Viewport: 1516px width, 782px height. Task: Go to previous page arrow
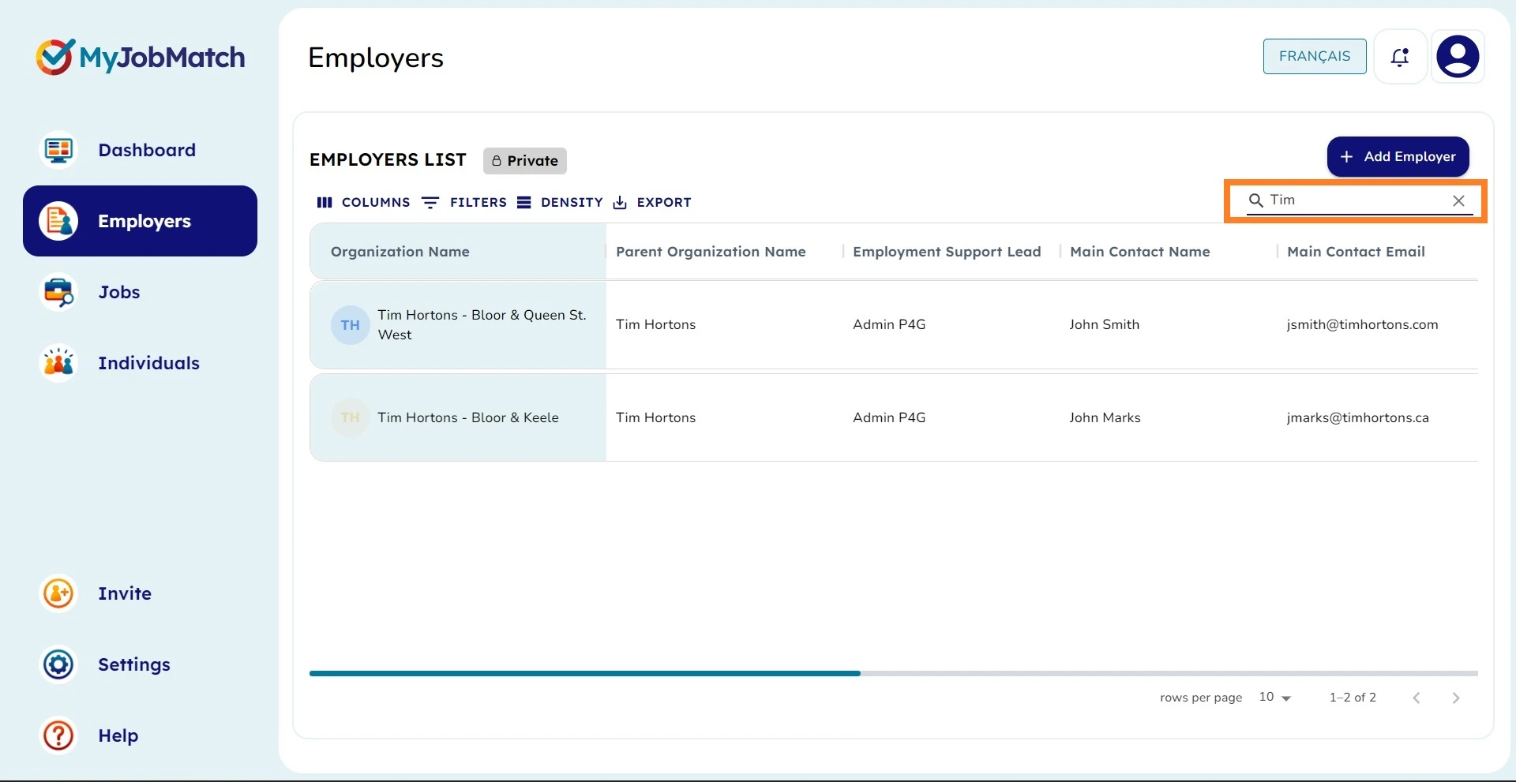[1417, 698]
